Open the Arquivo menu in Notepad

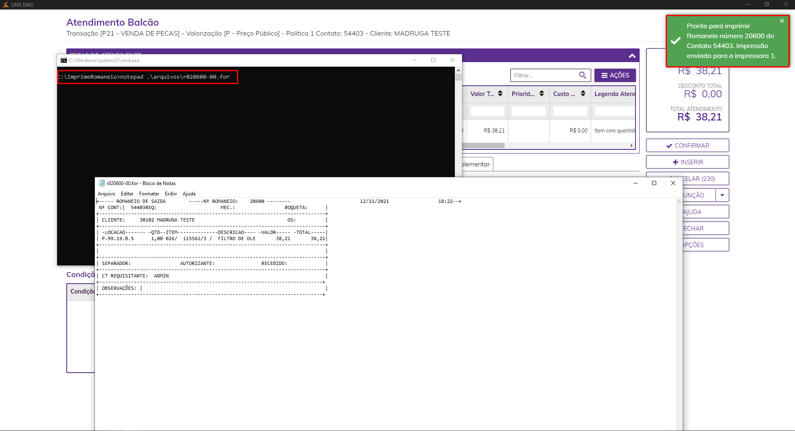106,194
